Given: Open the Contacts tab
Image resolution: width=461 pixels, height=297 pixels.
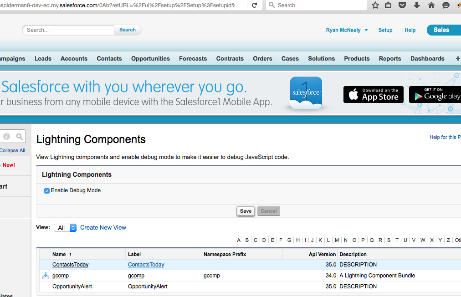Looking at the screenshot, I should (109, 58).
